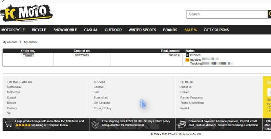Screen dimensions: 271x139
Task: Click the shopping cart icon in footer banner
Action: [x=9, y=124]
